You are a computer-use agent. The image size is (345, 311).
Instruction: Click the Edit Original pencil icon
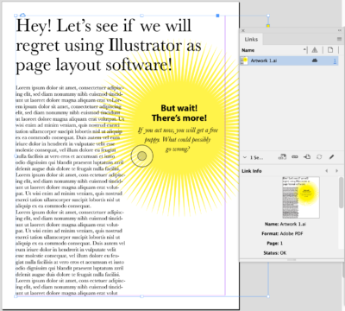331,156
